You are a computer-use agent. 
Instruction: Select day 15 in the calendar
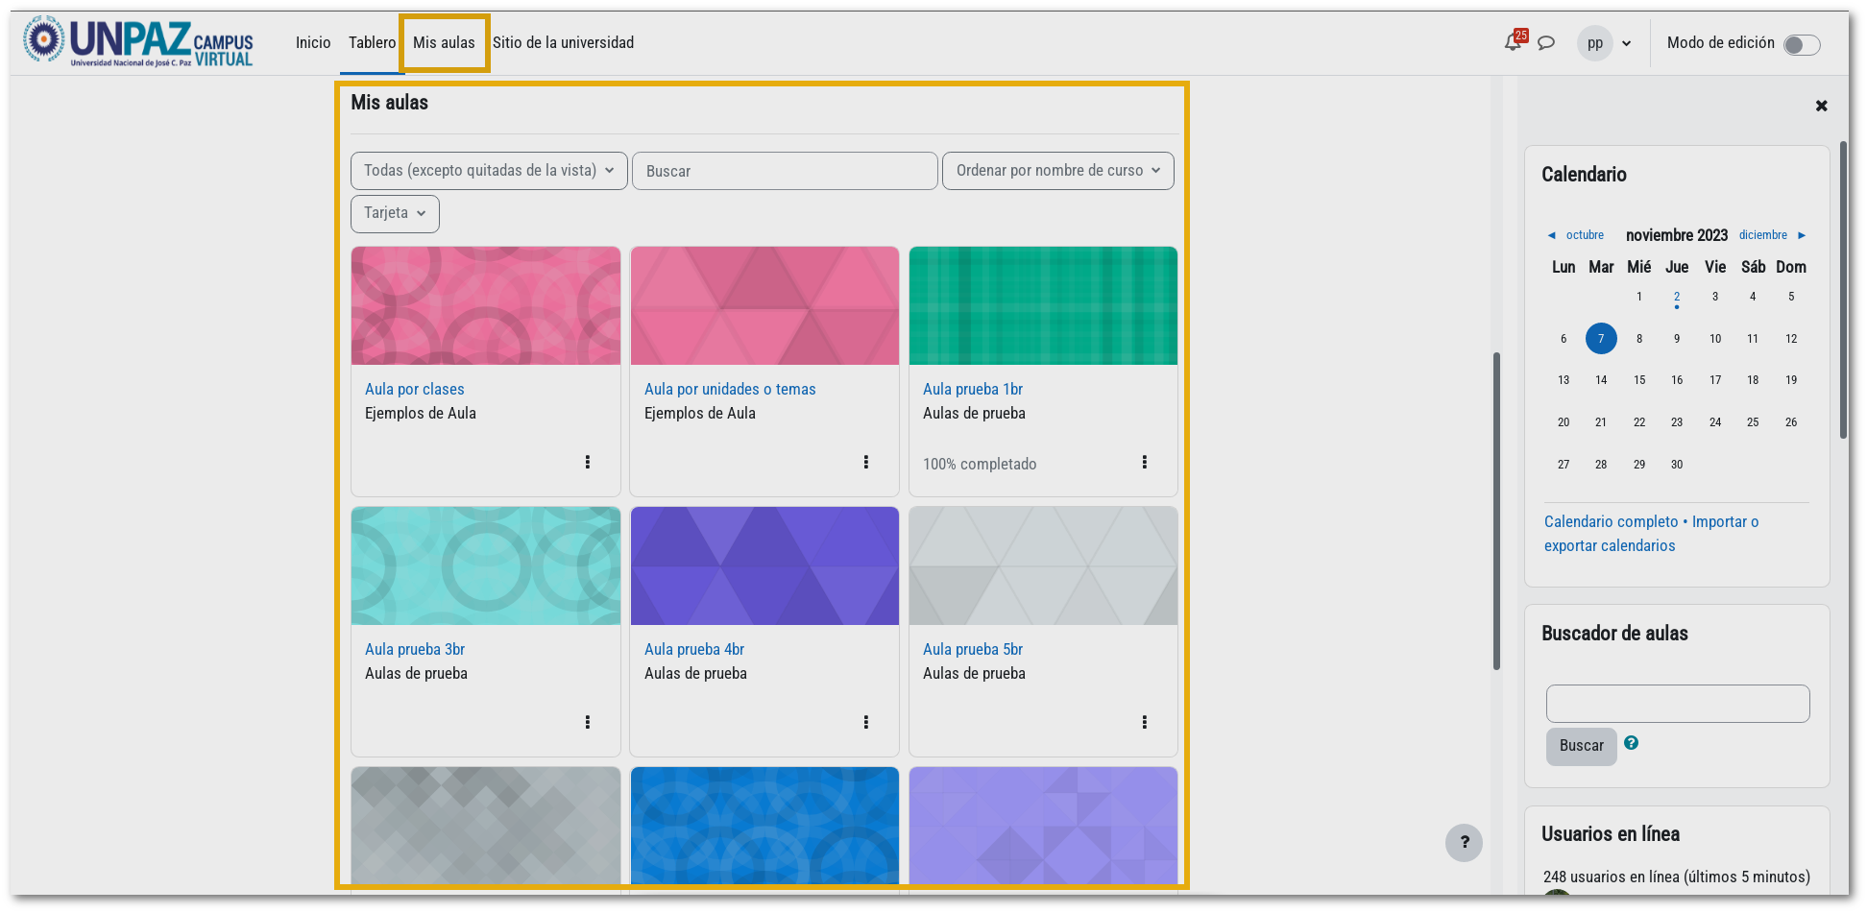point(1639,380)
